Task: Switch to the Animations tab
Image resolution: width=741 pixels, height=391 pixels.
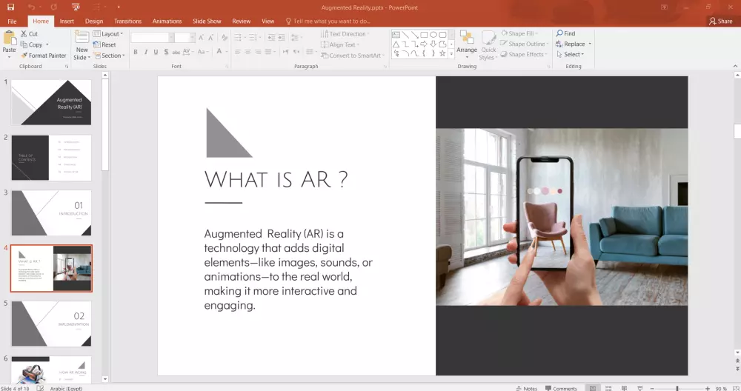Action: (167, 21)
